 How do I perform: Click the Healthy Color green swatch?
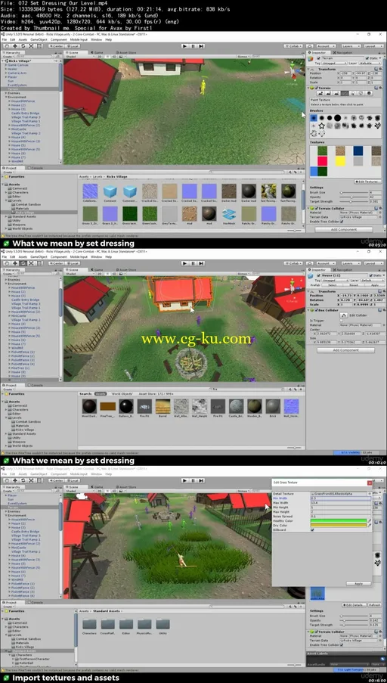[x=339, y=520]
